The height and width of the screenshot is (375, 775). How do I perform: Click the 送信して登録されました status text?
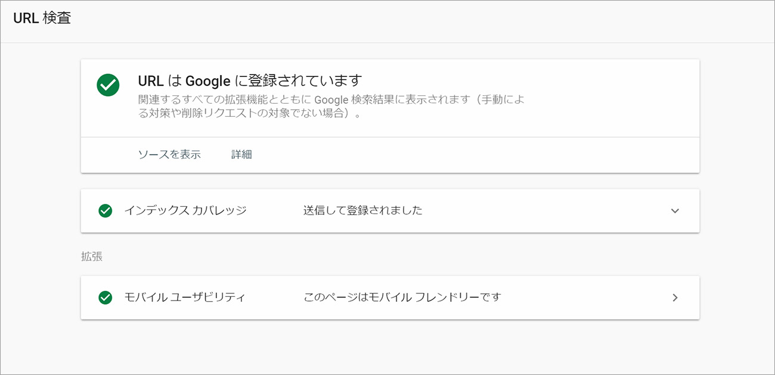(363, 210)
